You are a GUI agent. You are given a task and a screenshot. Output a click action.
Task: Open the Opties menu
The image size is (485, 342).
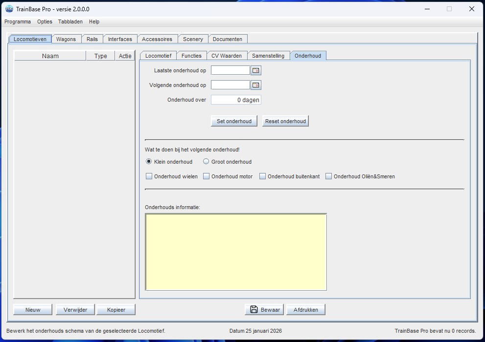pos(45,21)
